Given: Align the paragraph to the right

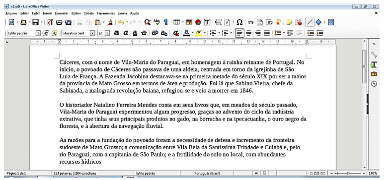Looking at the screenshot, I should (x=258, y=33).
